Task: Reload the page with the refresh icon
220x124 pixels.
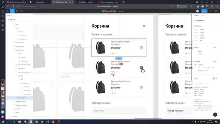Action: pos(18,7)
